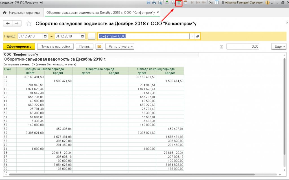The width and height of the screenshot is (289, 180).
Task: Click the Сформировать button
Action: 19,47
